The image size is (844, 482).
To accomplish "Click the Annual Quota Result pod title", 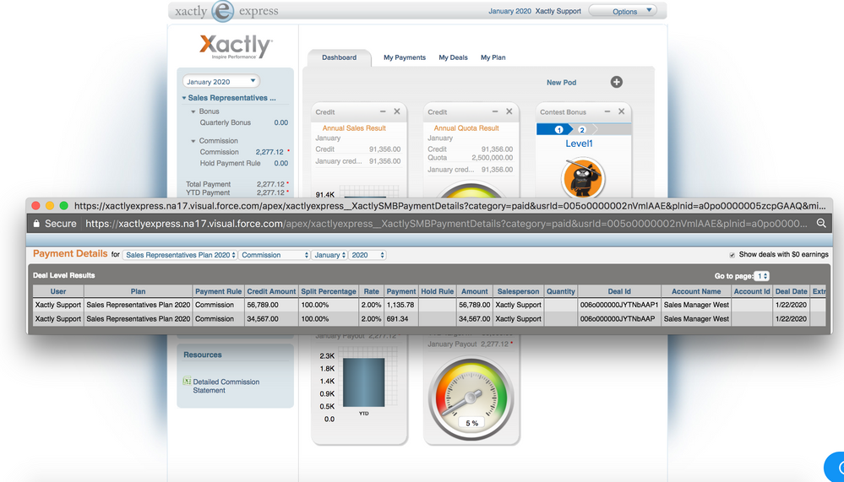I will [x=466, y=128].
